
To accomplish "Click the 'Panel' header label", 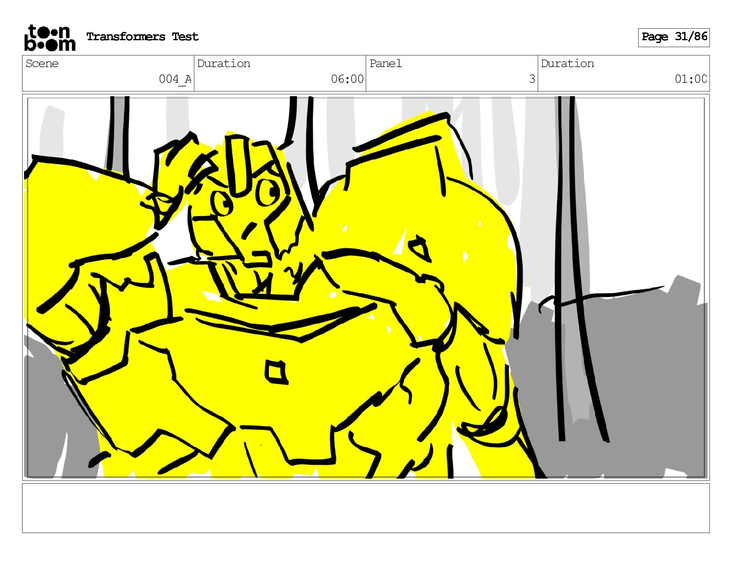I will [385, 63].
